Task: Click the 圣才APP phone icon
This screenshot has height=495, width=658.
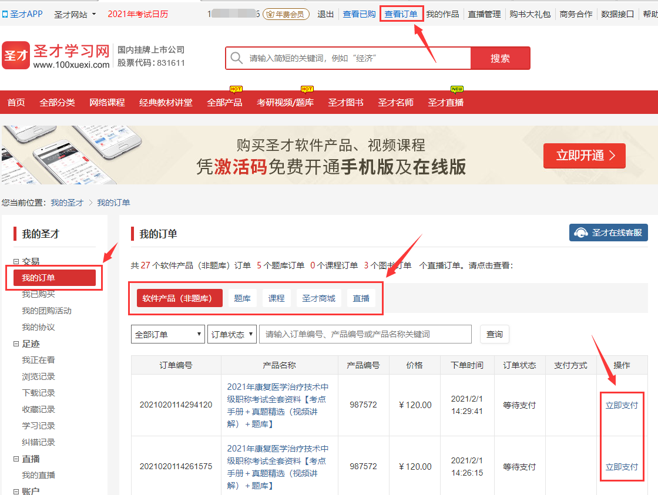Action: pyautogui.click(x=5, y=14)
